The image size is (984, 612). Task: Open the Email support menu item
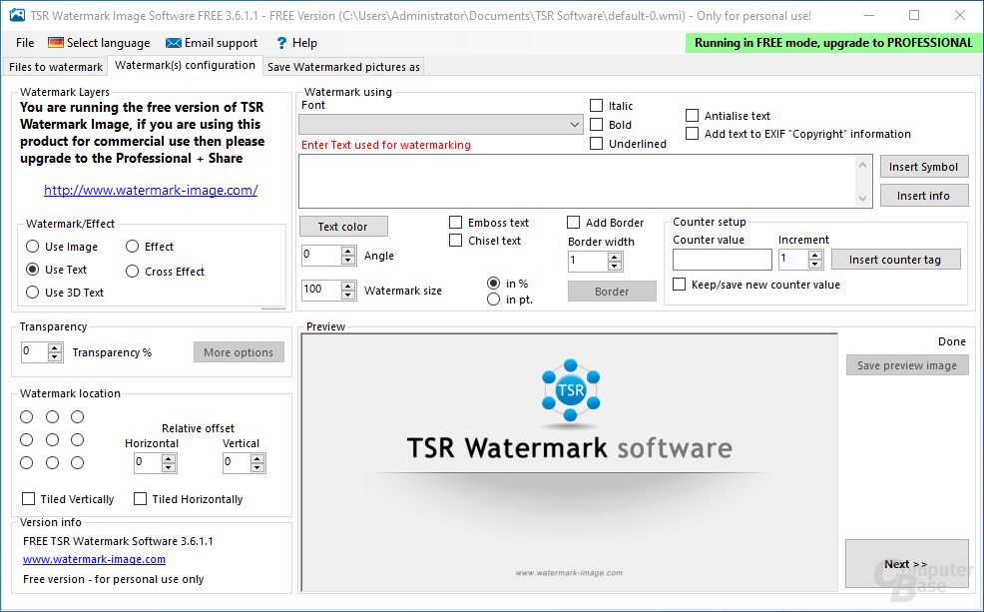click(212, 43)
